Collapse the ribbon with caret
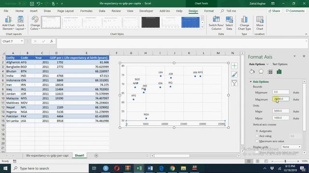The width and height of the screenshot is (309, 173). (x=306, y=34)
